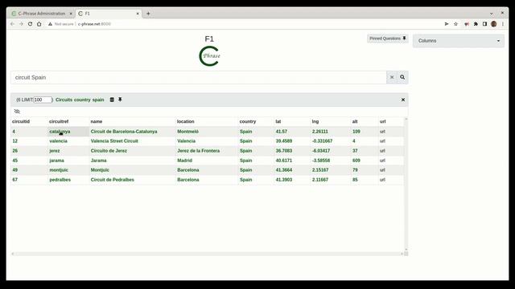Click the search magnifier button
The image size is (515, 289).
[402, 77]
